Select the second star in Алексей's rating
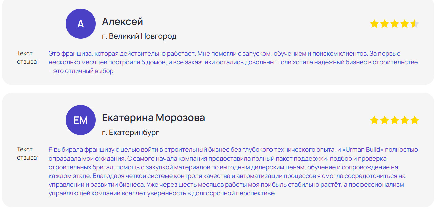 point(385,24)
